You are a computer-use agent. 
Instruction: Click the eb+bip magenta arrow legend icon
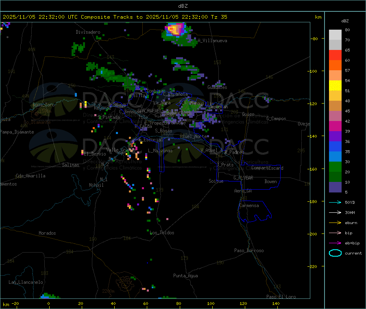tap(335, 243)
